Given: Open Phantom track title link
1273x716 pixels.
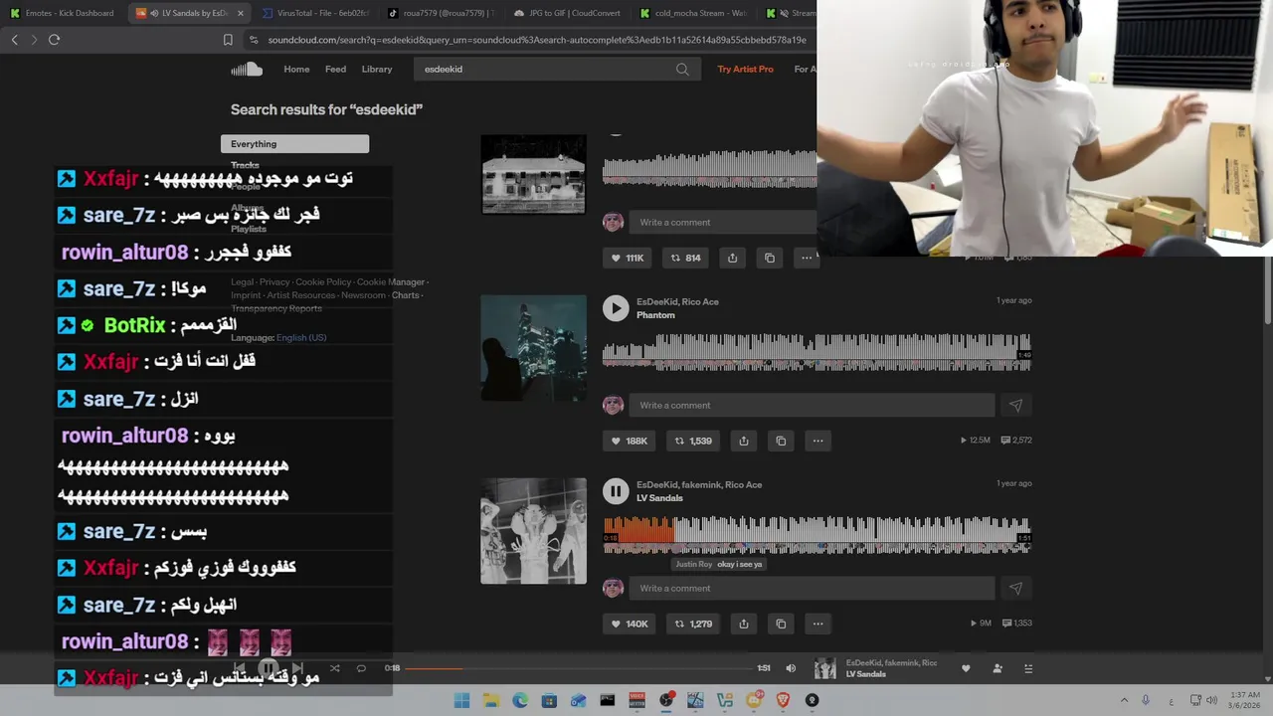Looking at the screenshot, I should click(655, 315).
